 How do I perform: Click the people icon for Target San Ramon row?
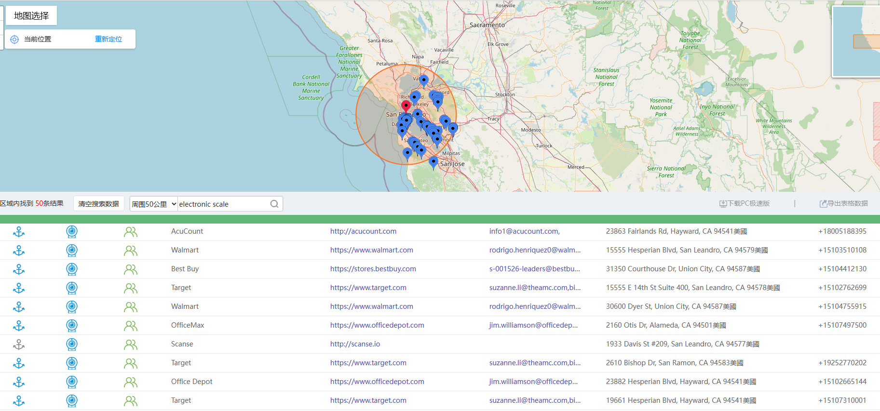131,363
